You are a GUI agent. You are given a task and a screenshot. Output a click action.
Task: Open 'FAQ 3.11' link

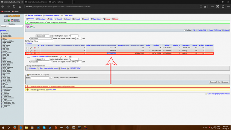[x=53, y=90]
